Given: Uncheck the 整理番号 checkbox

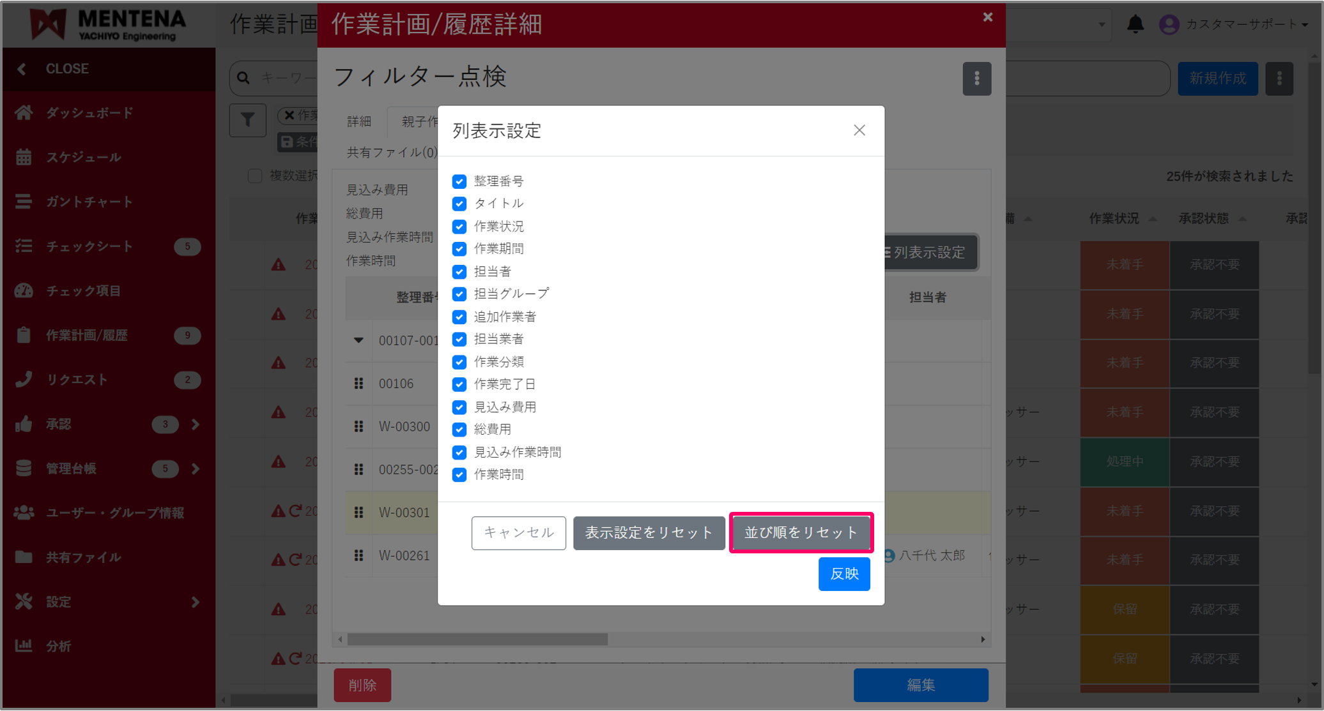Looking at the screenshot, I should point(459,181).
